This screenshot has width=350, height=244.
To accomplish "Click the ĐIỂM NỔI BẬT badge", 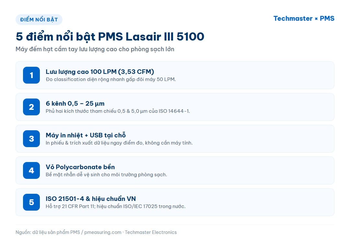I will (x=39, y=19).
